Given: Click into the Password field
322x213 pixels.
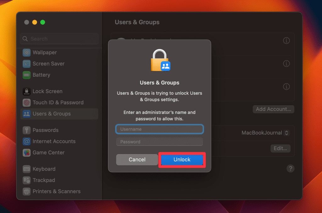Looking at the screenshot, I should pyautogui.click(x=160, y=142).
